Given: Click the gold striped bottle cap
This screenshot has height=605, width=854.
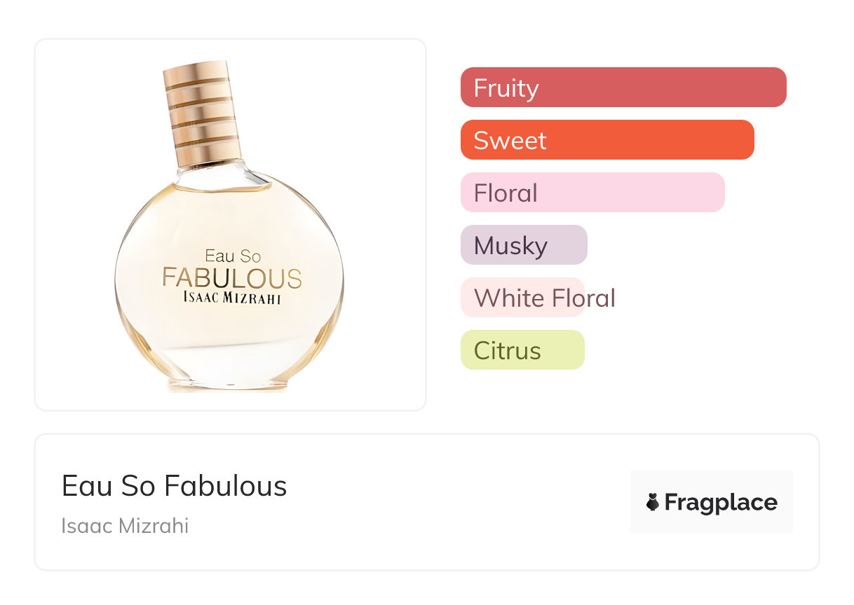Looking at the screenshot, I should click(201, 112).
